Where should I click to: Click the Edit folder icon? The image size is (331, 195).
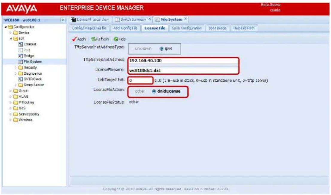click(x=15, y=39)
